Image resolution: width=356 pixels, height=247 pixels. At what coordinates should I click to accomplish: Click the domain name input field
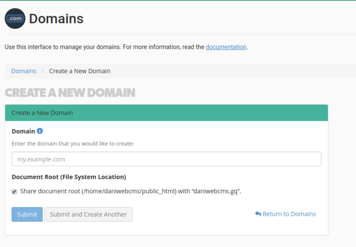pyautogui.click(x=166, y=159)
